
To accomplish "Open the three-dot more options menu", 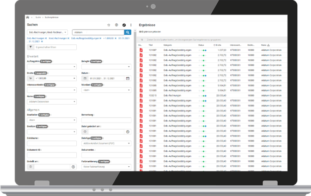I will [x=131, y=25].
